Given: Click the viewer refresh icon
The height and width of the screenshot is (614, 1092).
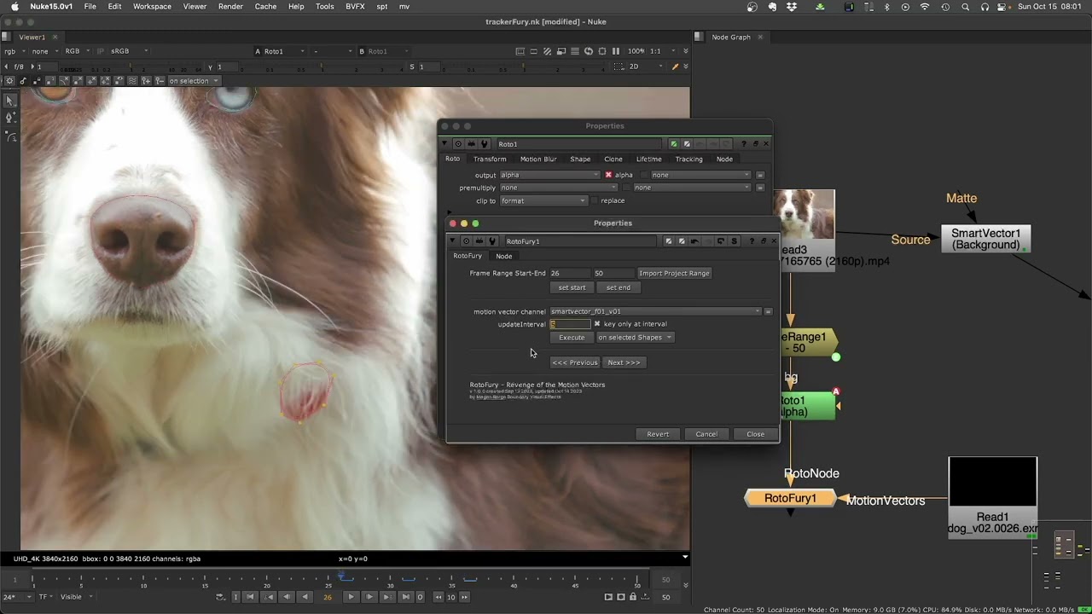Looking at the screenshot, I should point(589,51).
